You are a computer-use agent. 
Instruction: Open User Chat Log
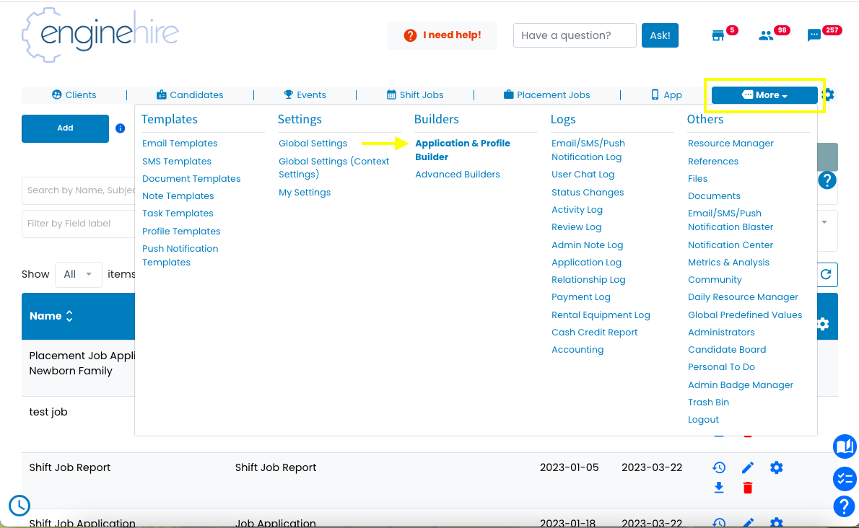(x=583, y=175)
